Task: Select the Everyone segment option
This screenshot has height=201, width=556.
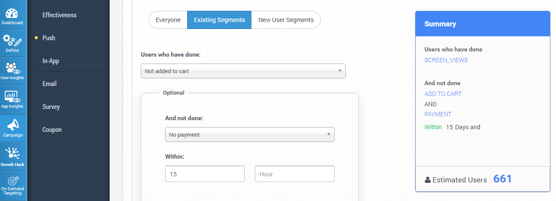Action: coord(168,20)
